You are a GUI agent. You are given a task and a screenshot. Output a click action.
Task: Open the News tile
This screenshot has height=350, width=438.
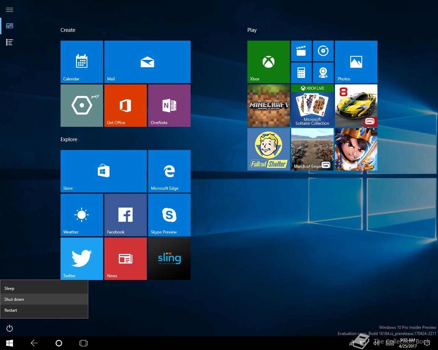coord(126,259)
